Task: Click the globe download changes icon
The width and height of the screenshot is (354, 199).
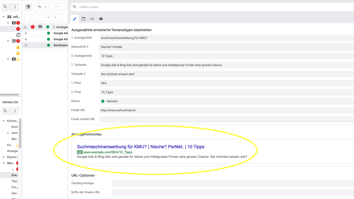Action: tap(28, 7)
